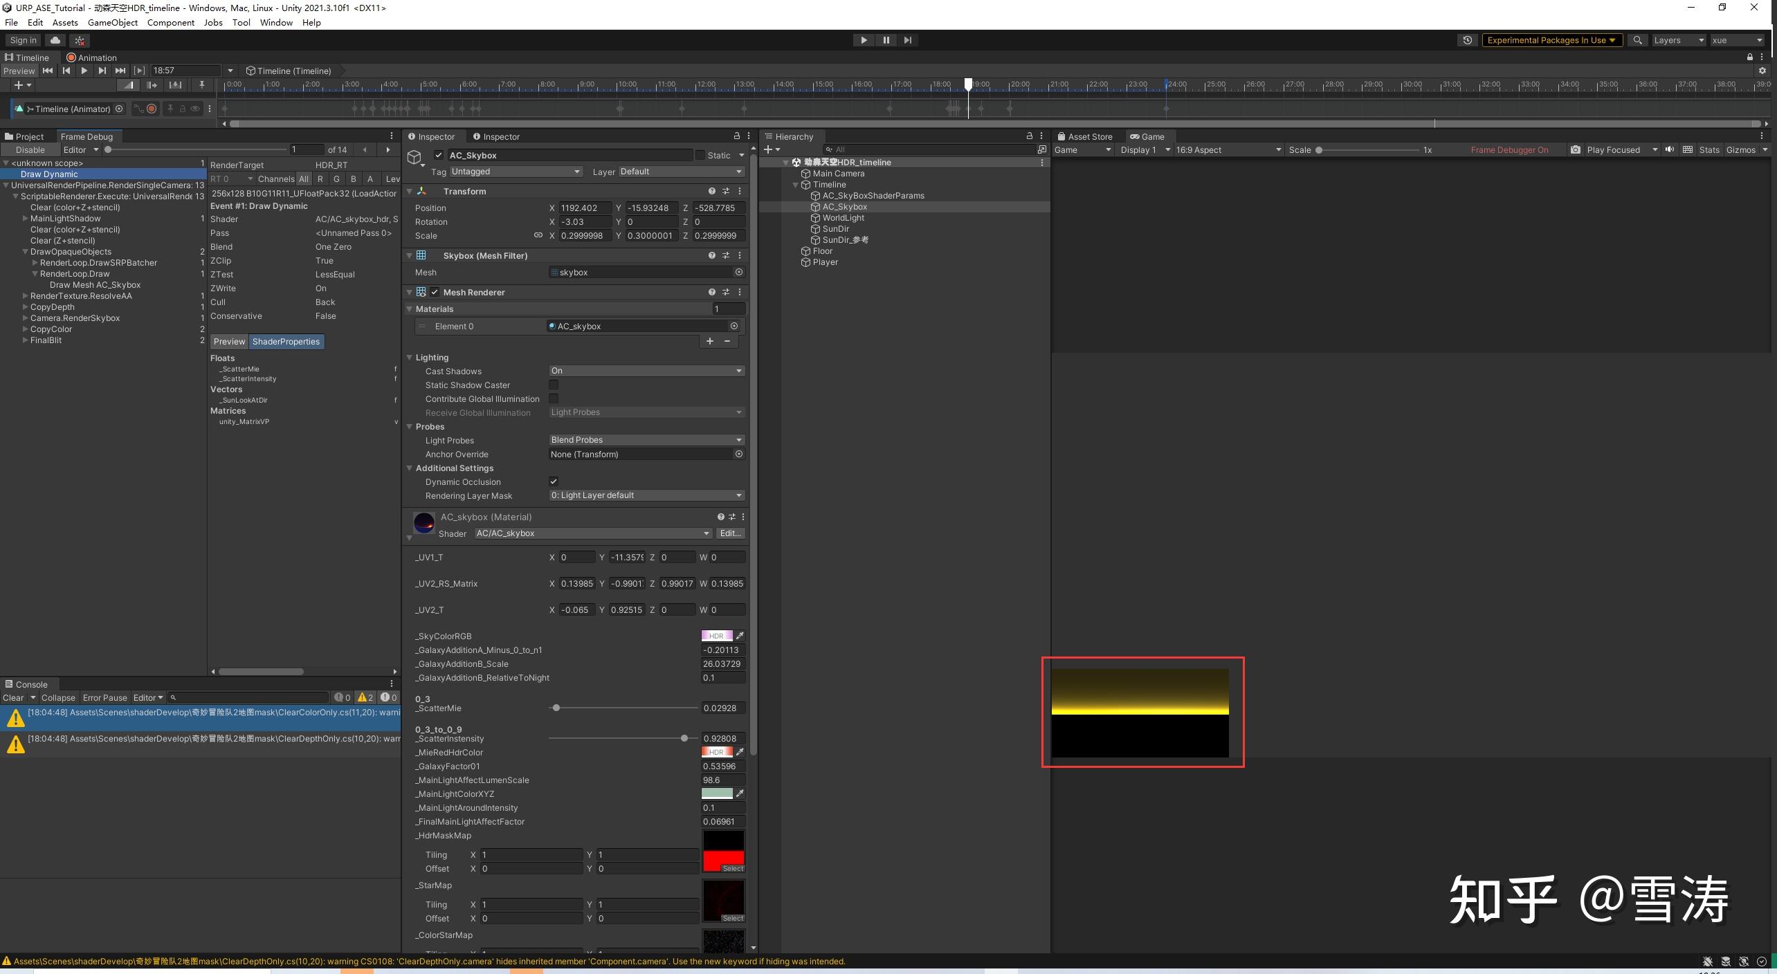
Task: Click the eyedropper next to _SkyColorRGB
Action: [740, 636]
